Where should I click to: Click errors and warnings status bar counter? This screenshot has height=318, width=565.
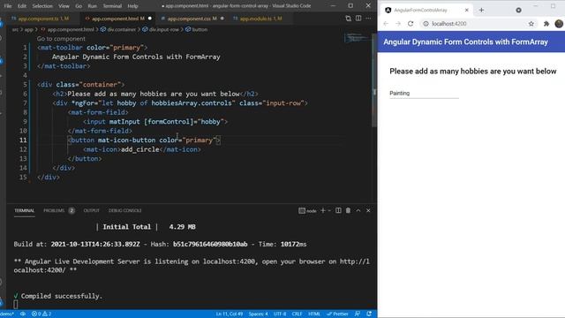41,314
